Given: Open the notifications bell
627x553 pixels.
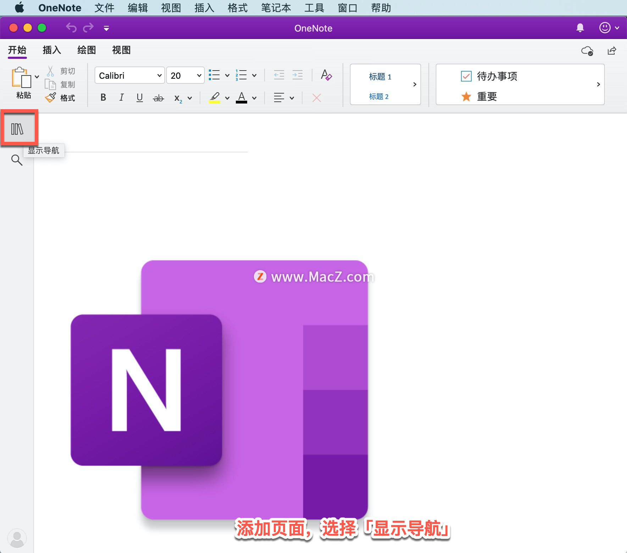Looking at the screenshot, I should tap(580, 28).
